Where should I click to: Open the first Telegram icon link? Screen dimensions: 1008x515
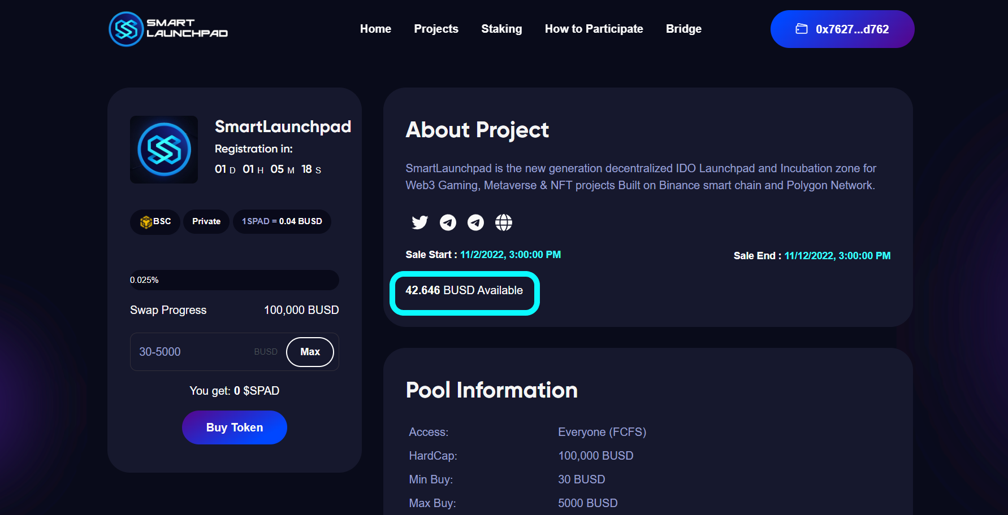[x=448, y=222]
